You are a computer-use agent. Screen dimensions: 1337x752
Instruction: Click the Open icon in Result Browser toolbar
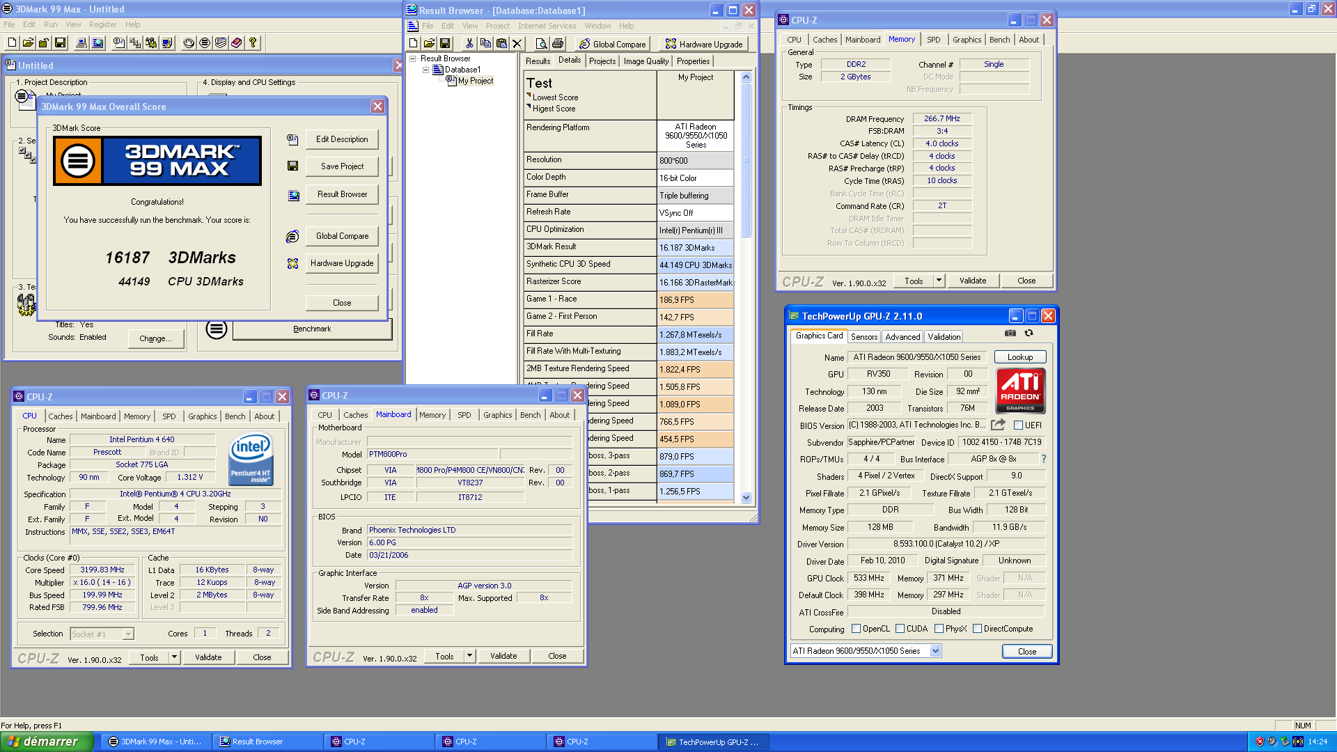click(429, 43)
